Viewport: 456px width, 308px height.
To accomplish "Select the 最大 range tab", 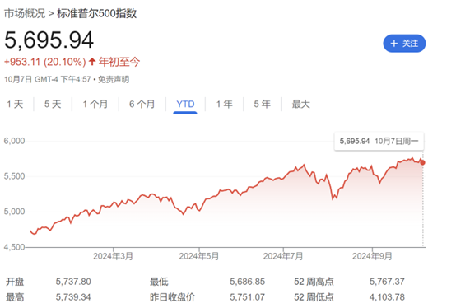I will pos(301,104).
